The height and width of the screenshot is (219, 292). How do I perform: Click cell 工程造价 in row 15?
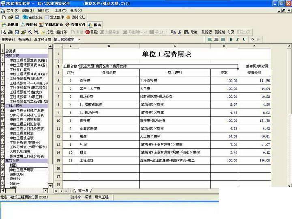click(x=109, y=160)
